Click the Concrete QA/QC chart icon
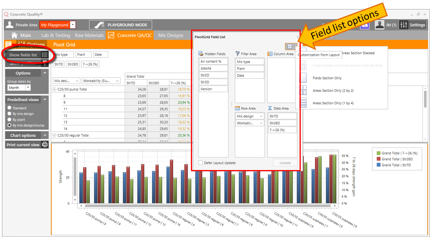Image resolution: width=430 pixels, height=237 pixels. [111, 35]
